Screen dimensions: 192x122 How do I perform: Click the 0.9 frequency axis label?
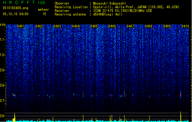pos(3,70)
